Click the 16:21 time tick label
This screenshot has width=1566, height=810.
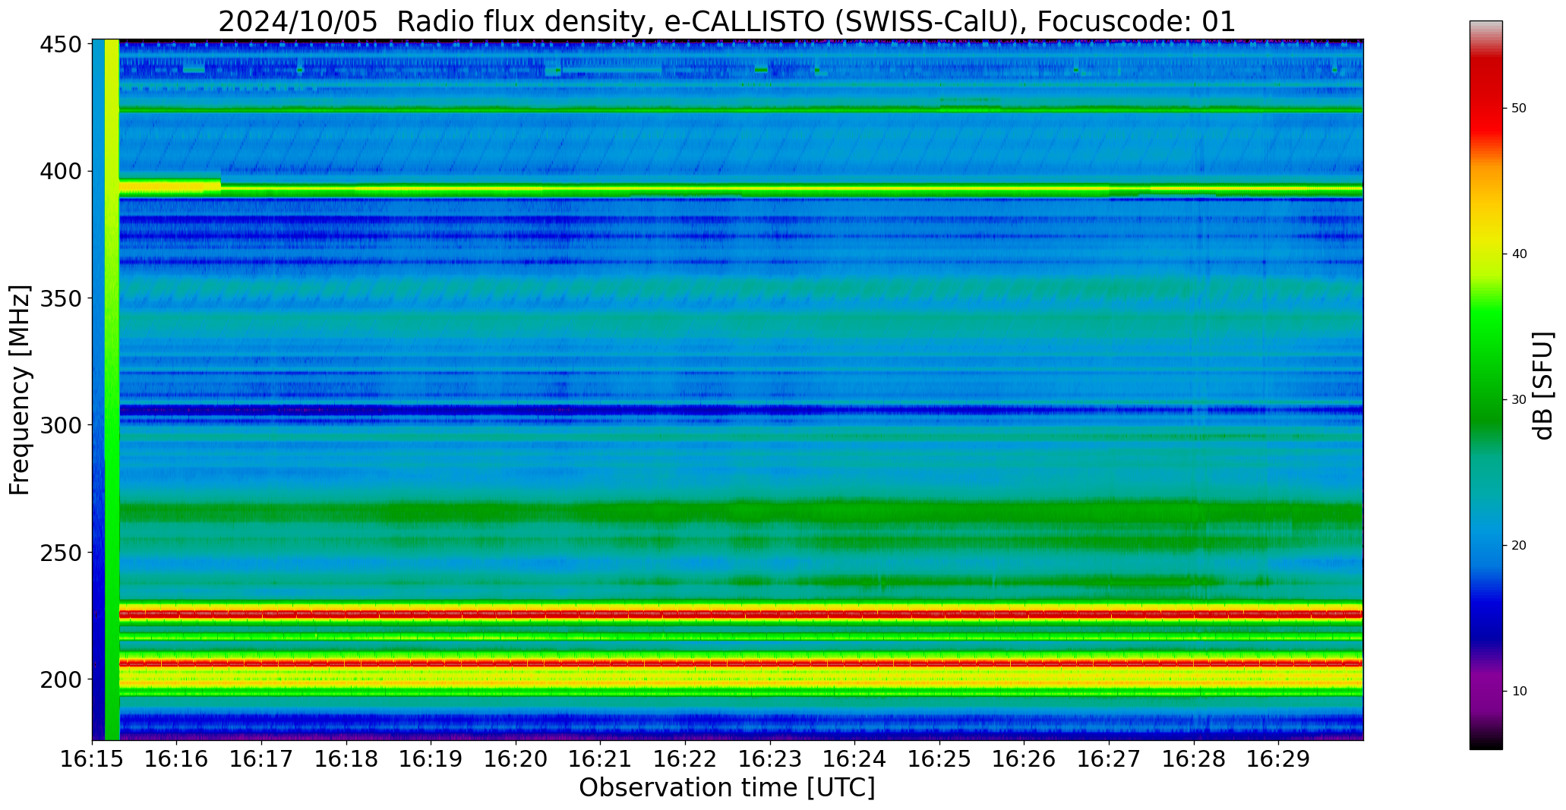click(x=601, y=759)
